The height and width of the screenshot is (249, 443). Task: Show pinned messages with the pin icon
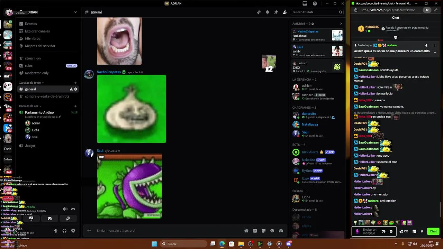tap(276, 12)
